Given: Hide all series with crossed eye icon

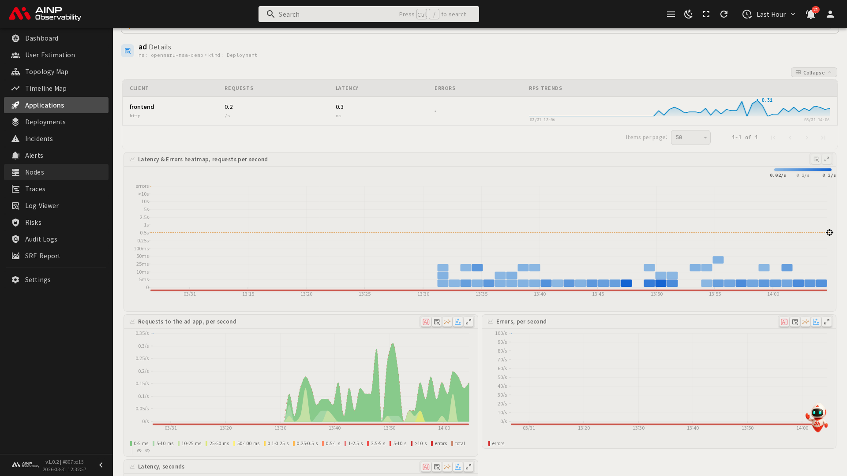Looking at the screenshot, I should point(148,451).
